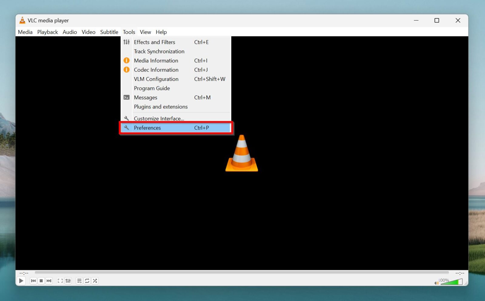Click the seek bar
This screenshot has height=301, width=485.
[242, 272]
